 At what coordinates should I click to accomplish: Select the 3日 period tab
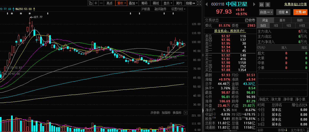pyautogui.click(x=276, y=25)
